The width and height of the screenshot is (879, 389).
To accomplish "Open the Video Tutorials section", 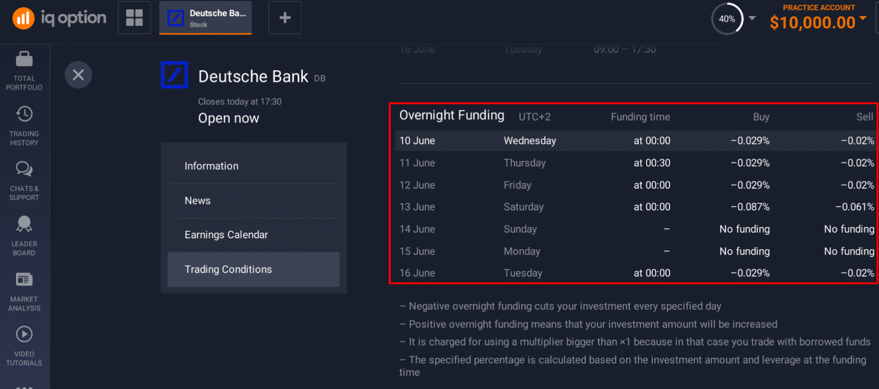I will point(24,345).
